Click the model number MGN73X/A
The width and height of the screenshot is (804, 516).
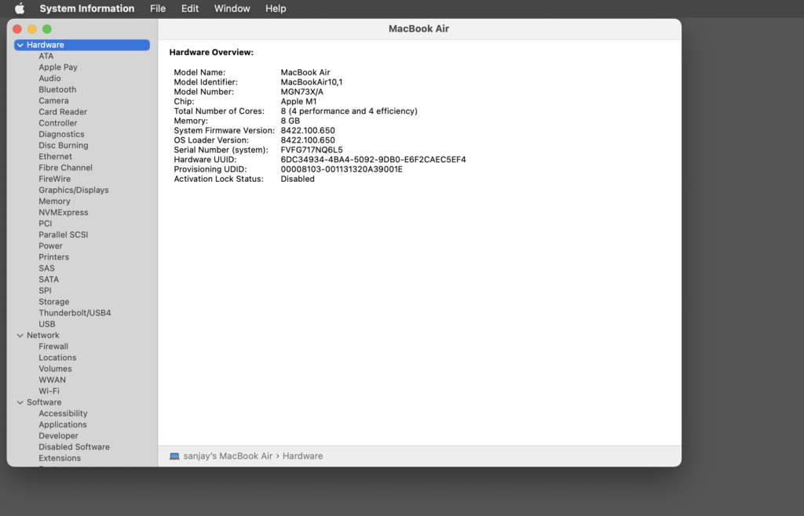click(x=302, y=93)
